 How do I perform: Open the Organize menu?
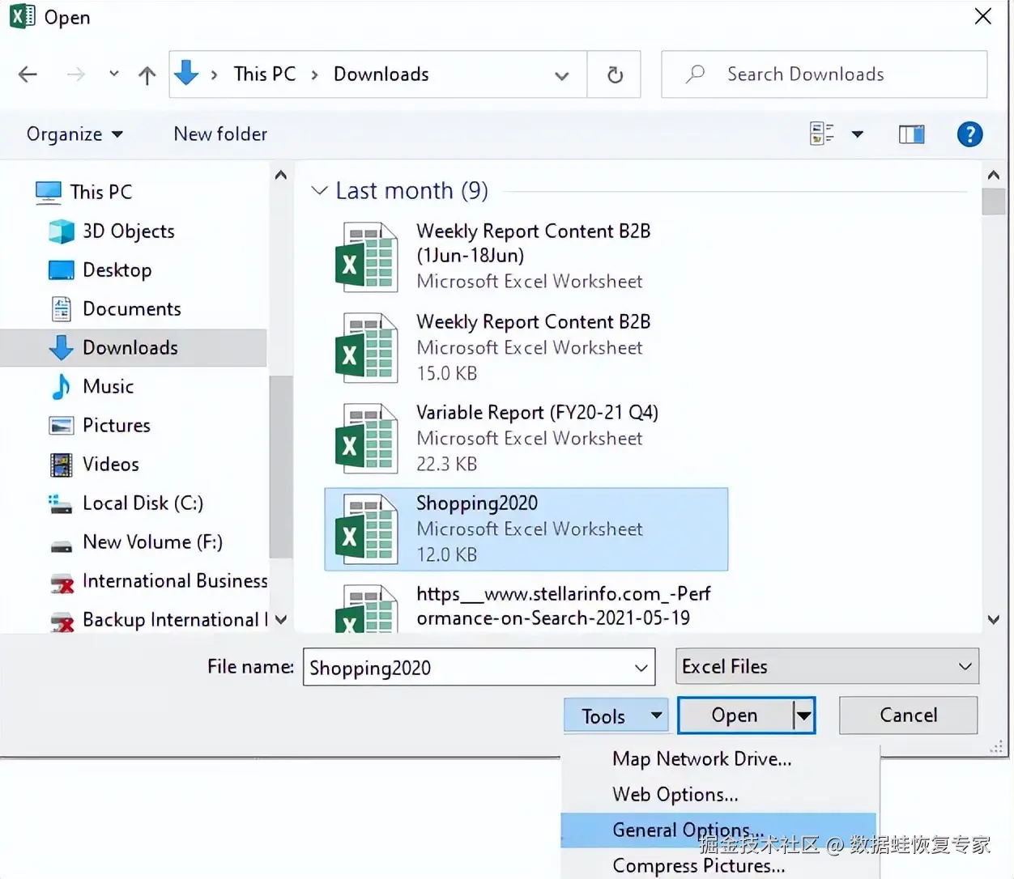[x=75, y=134]
